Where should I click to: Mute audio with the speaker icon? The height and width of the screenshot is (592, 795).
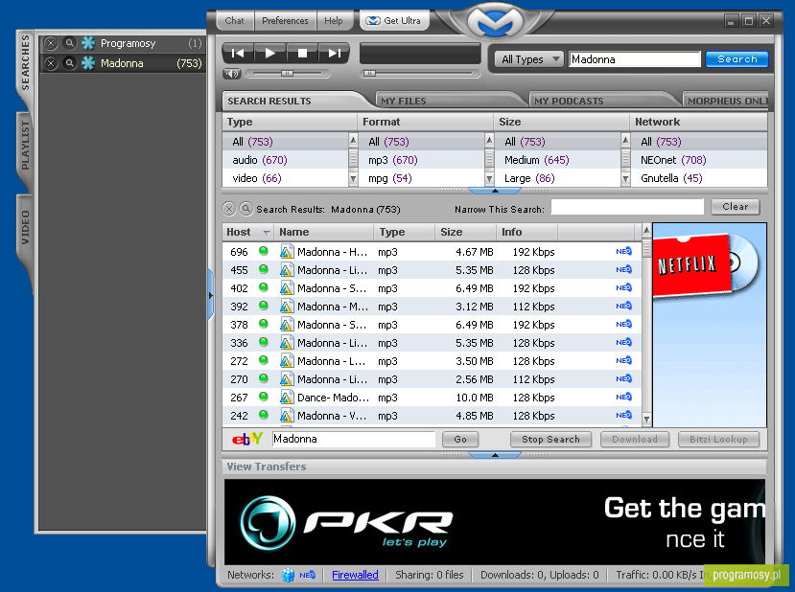coord(232,74)
